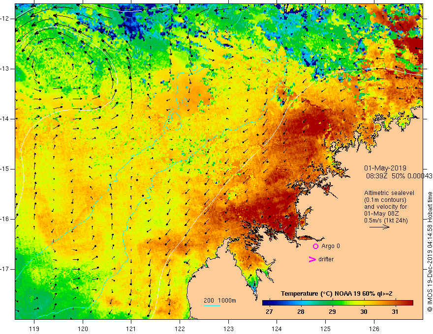Click the 28 tick on temperature scale

[x=301, y=312]
